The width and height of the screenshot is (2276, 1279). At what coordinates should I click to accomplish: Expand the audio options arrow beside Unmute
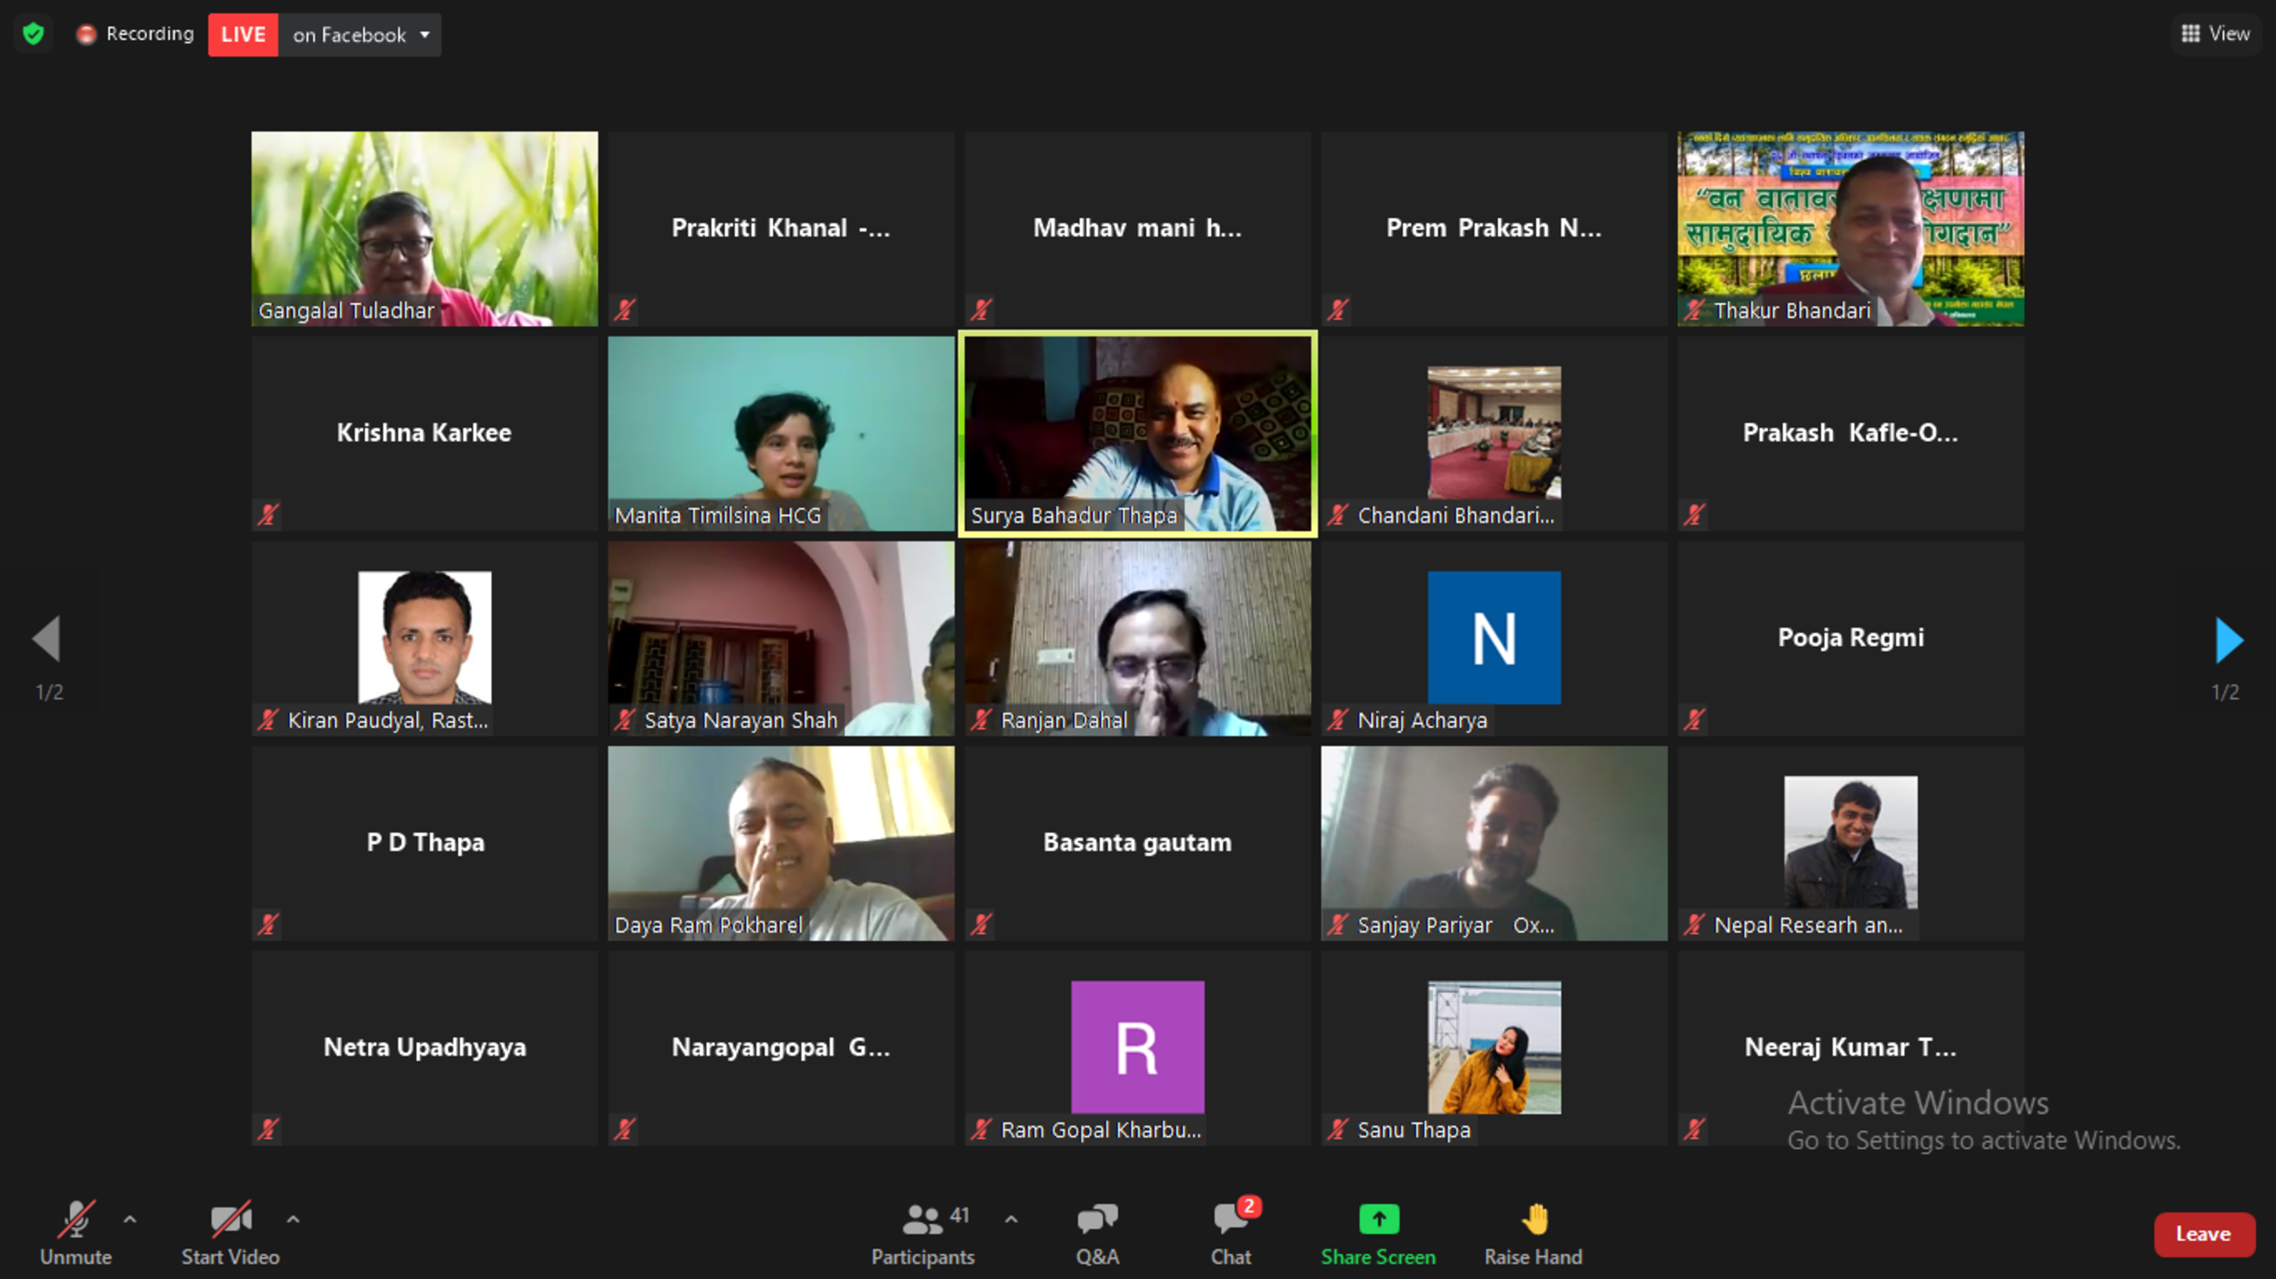pos(130,1220)
